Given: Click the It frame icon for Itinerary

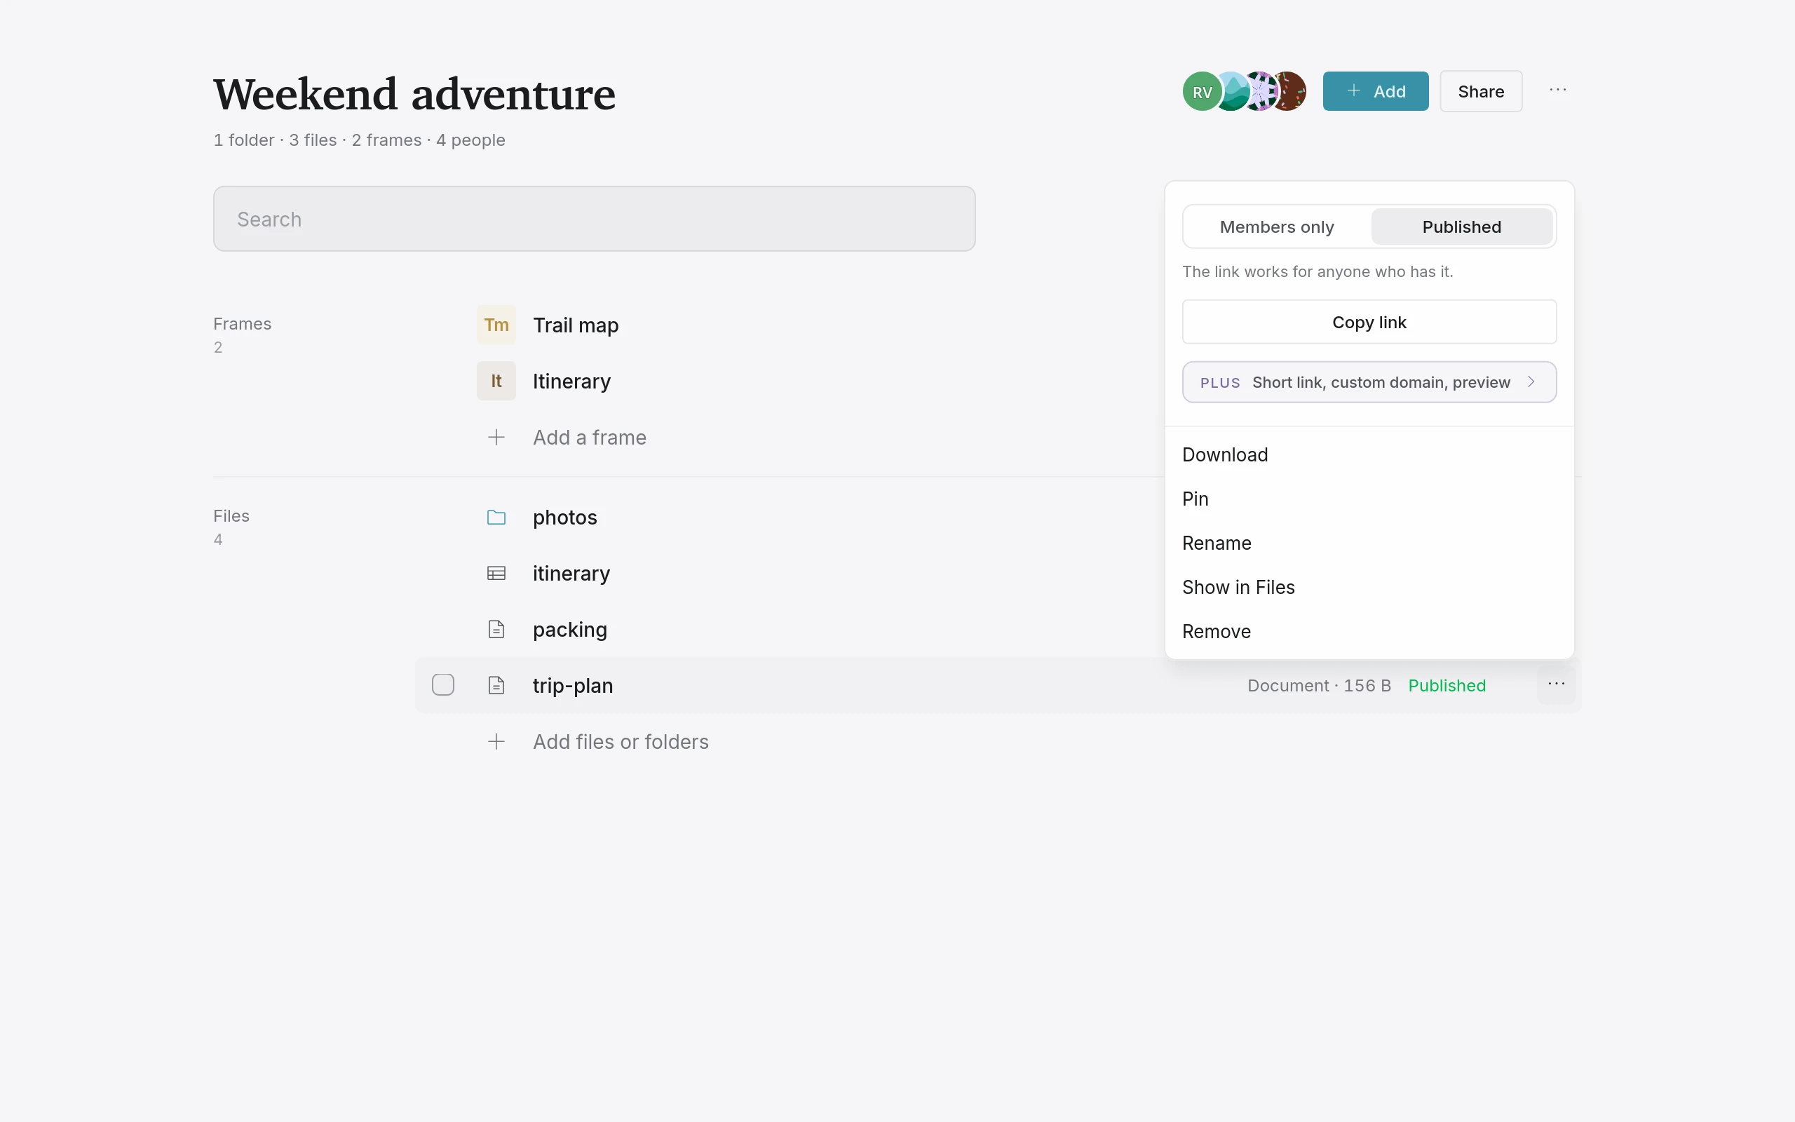Looking at the screenshot, I should click(x=496, y=381).
